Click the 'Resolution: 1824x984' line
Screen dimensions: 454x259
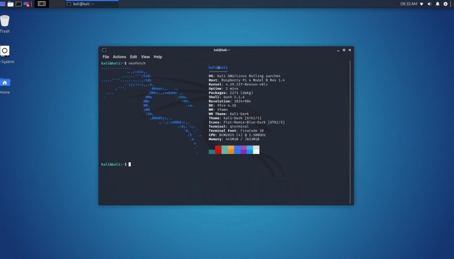pyautogui.click(x=230, y=101)
